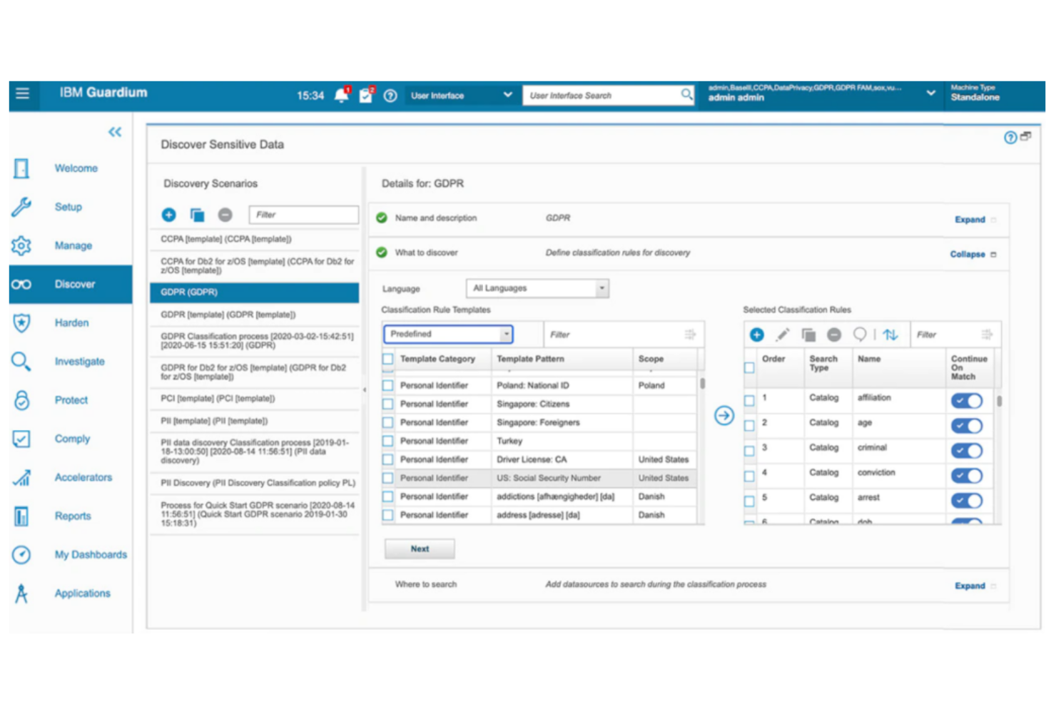
Task: Delete a discovery scenario with minus icon
Action: pyautogui.click(x=224, y=214)
